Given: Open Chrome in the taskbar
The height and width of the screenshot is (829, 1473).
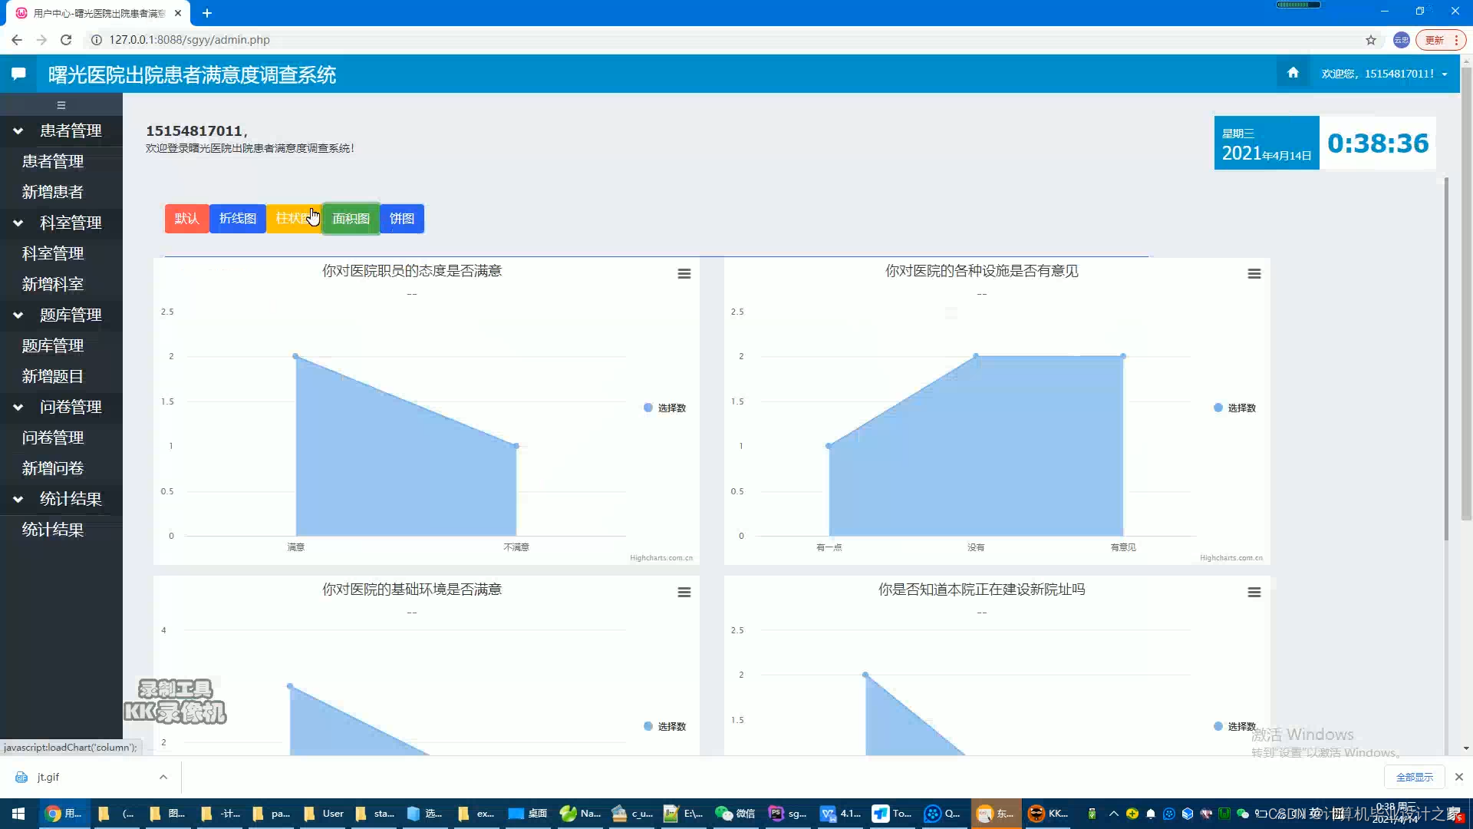Looking at the screenshot, I should coord(64,814).
